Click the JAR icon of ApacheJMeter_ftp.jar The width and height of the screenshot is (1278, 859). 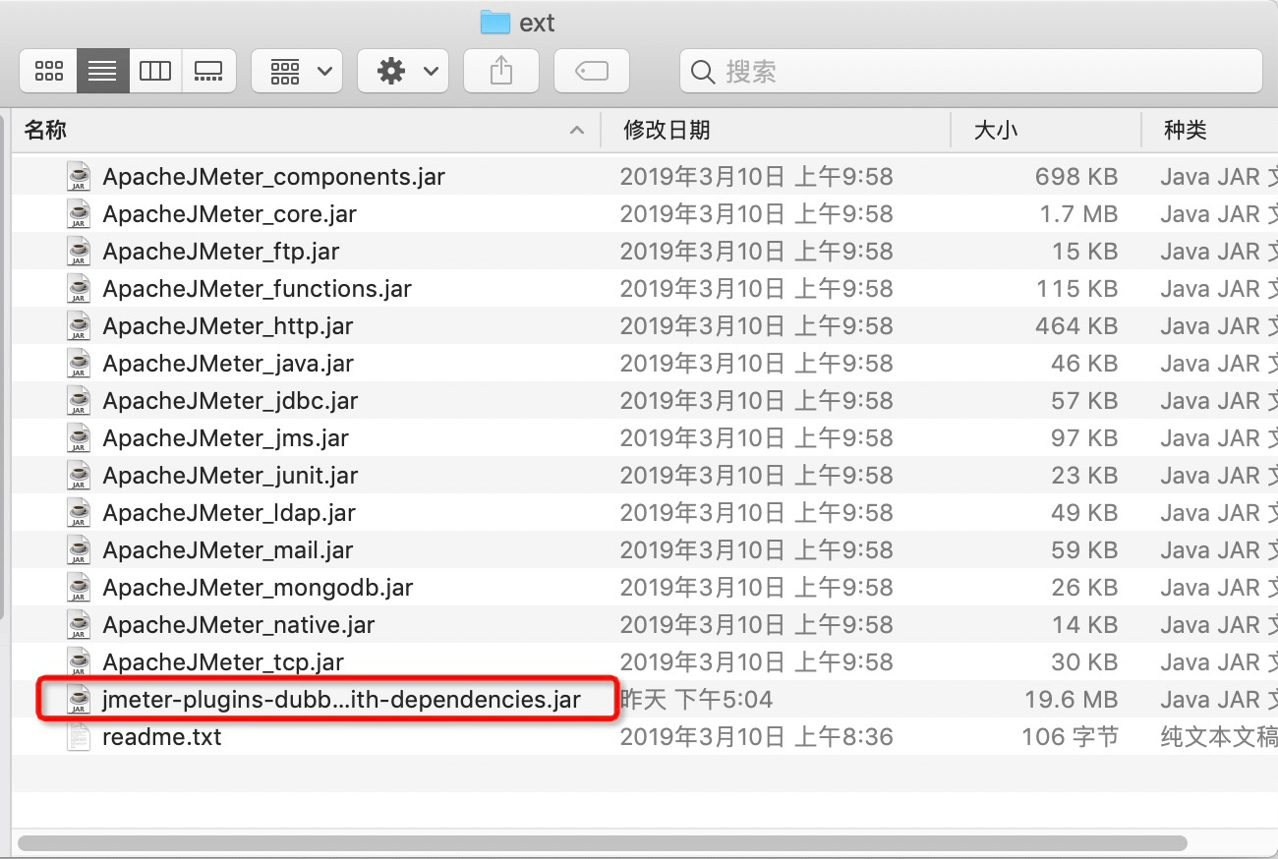point(79,252)
